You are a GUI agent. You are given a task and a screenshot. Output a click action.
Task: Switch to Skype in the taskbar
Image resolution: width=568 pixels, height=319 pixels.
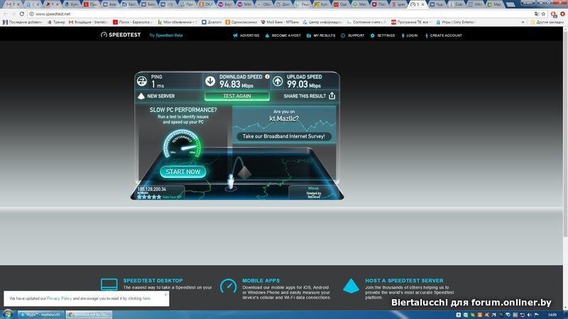41,315
